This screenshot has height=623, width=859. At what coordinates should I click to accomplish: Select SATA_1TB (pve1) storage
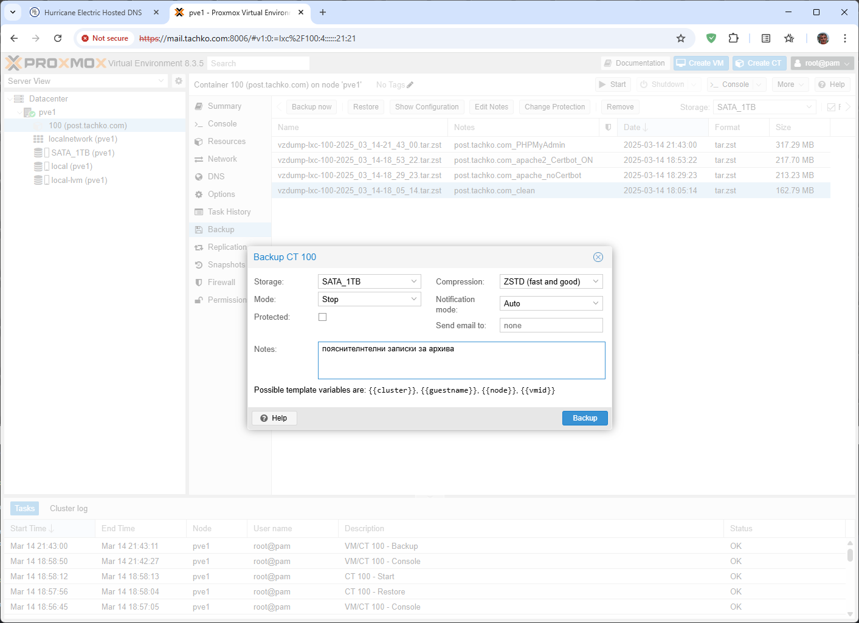[x=83, y=153]
